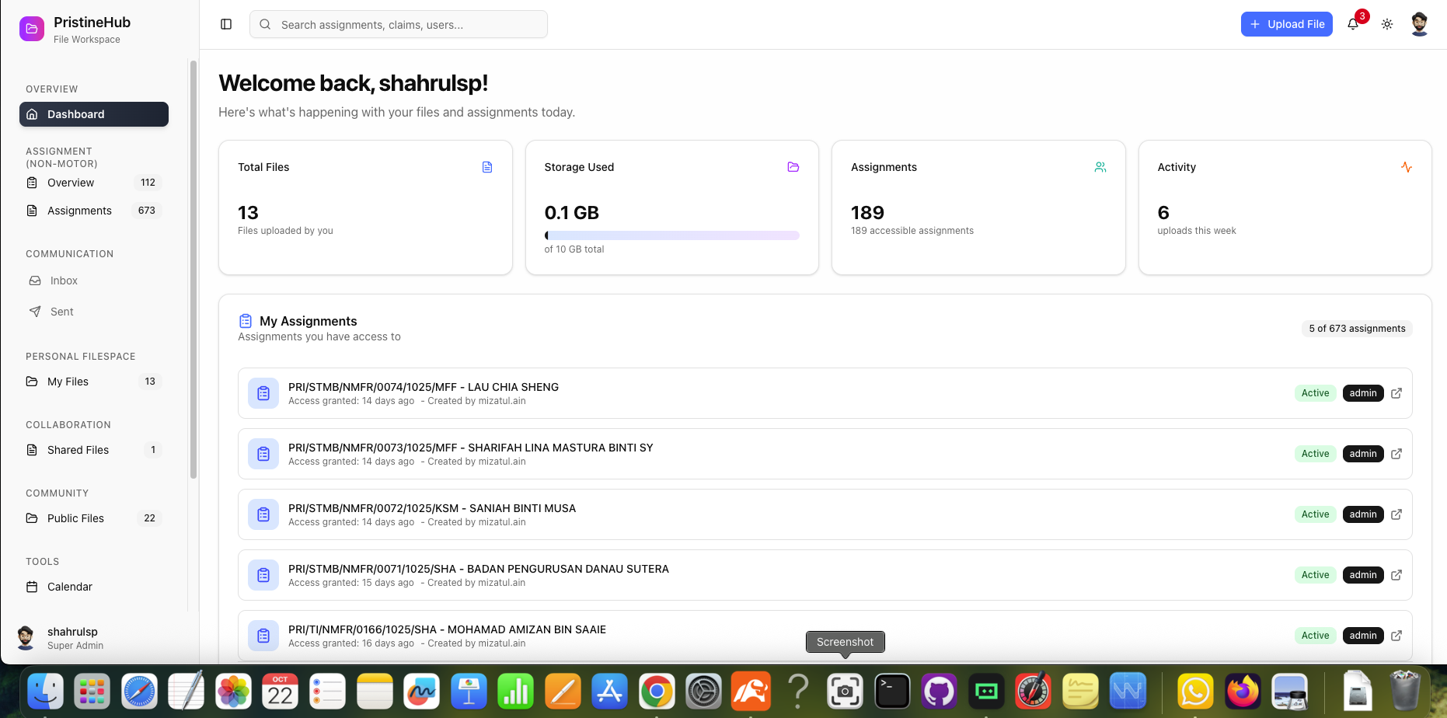
Task: Open external link for LAU CHIA SHENG
Action: pos(1396,393)
